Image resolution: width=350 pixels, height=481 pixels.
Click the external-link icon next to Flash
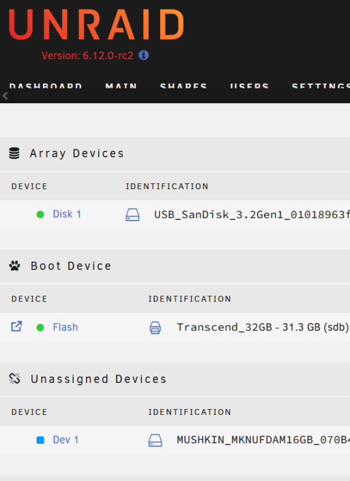(x=17, y=326)
